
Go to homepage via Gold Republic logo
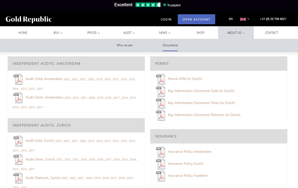click(29, 19)
